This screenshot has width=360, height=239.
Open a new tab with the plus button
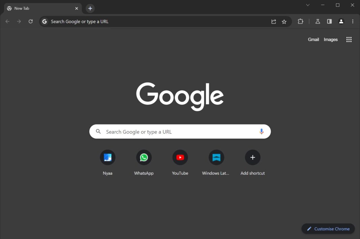click(90, 8)
